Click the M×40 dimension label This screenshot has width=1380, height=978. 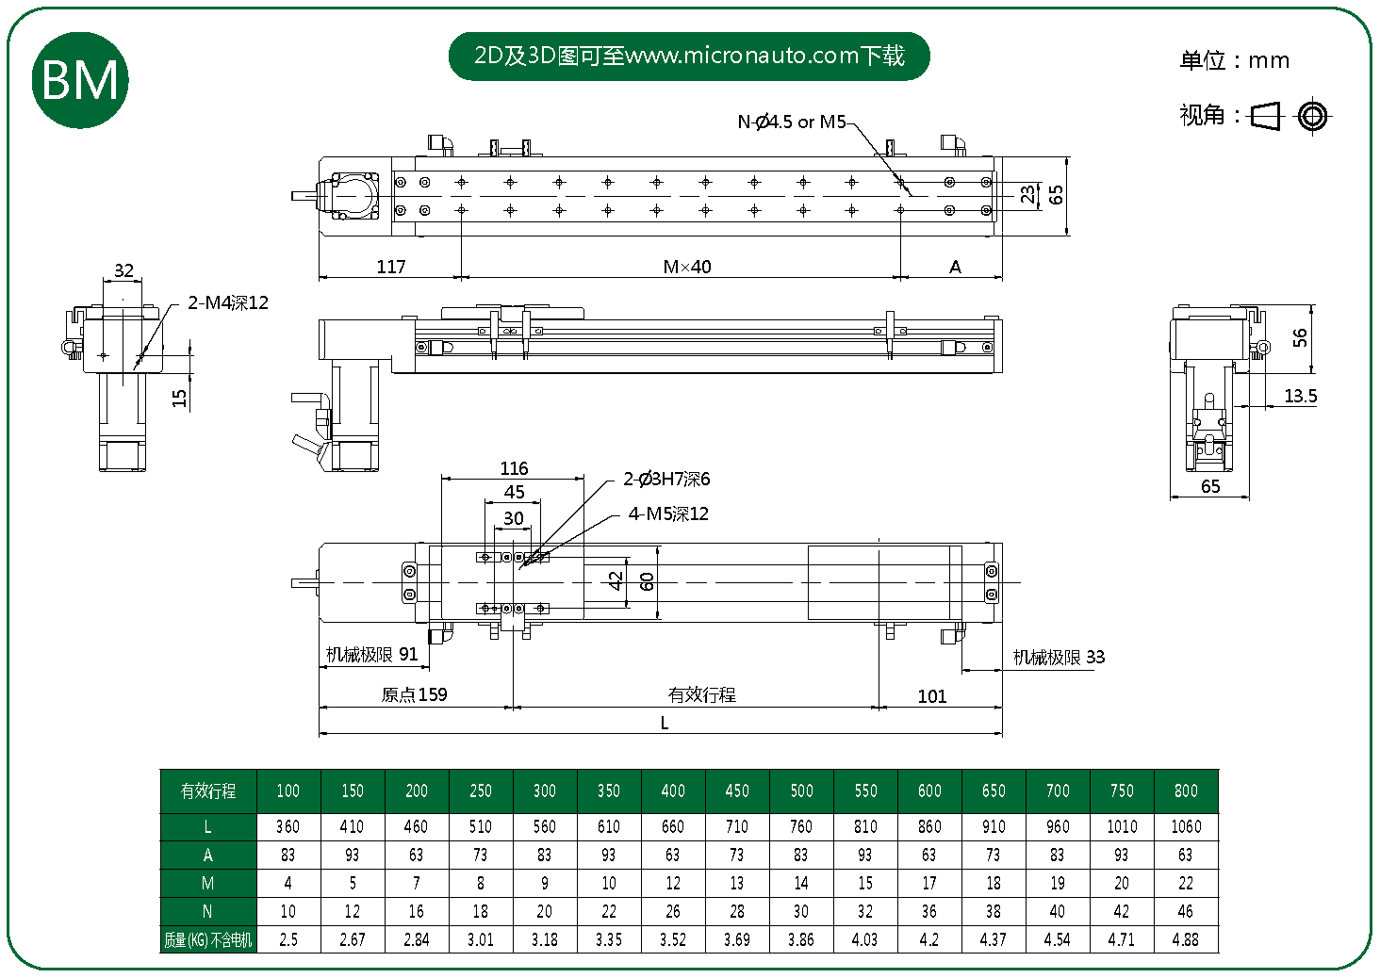[686, 267]
